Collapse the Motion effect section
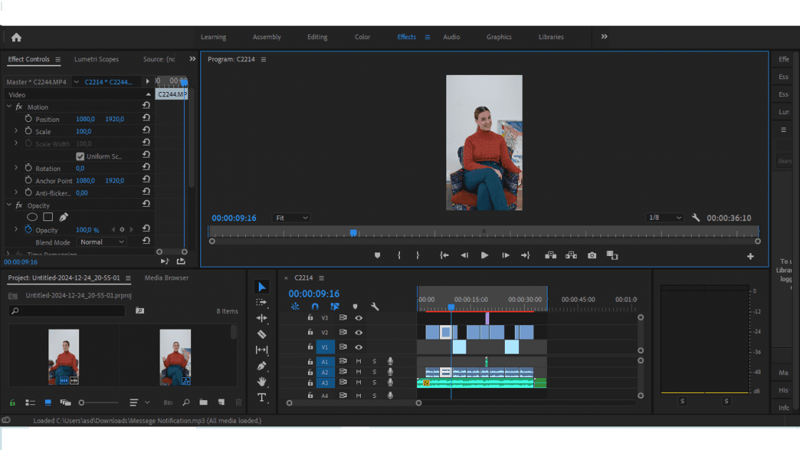This screenshot has width=800, height=450. (9, 107)
